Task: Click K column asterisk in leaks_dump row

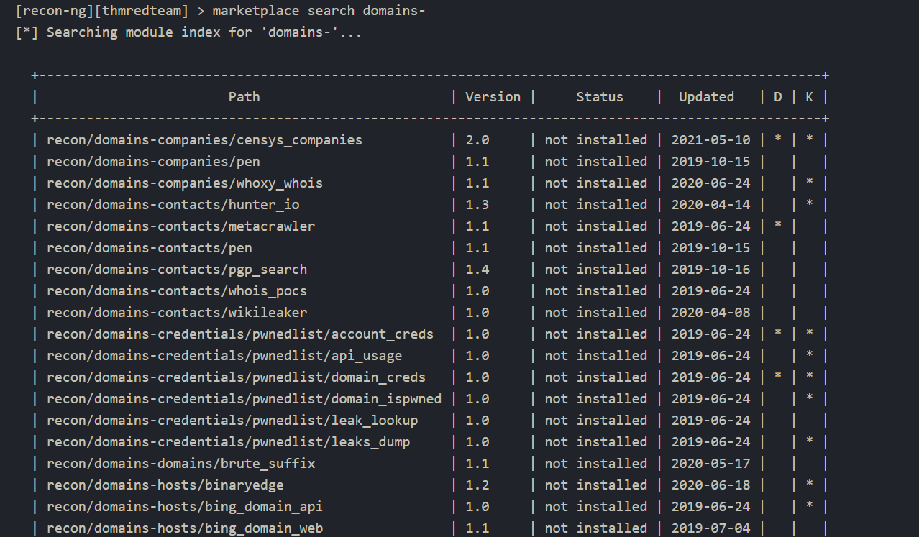Action: pos(809,441)
